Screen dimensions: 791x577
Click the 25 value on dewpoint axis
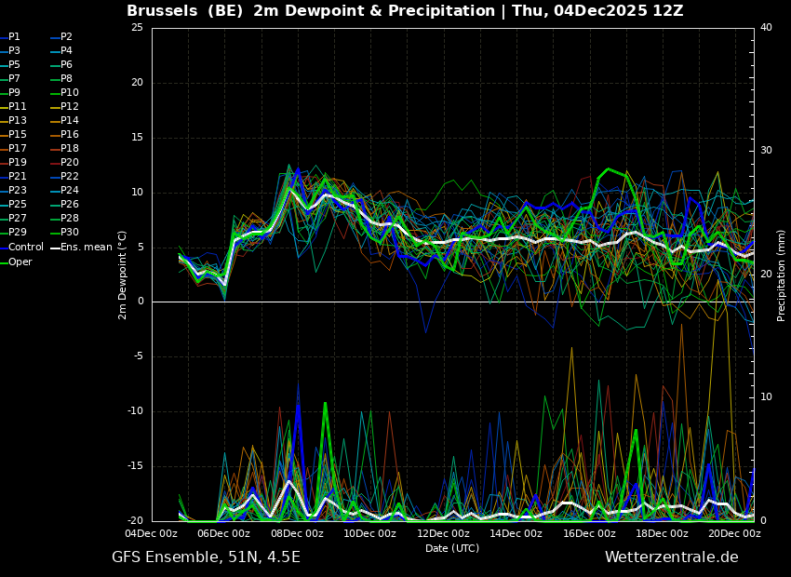pyautogui.click(x=137, y=28)
